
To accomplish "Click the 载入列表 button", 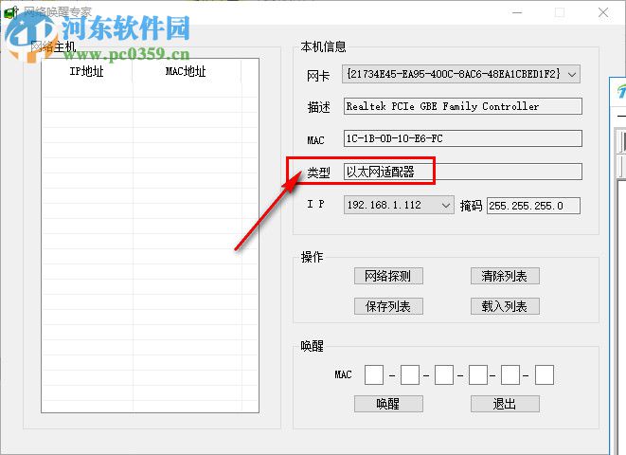I will (505, 306).
